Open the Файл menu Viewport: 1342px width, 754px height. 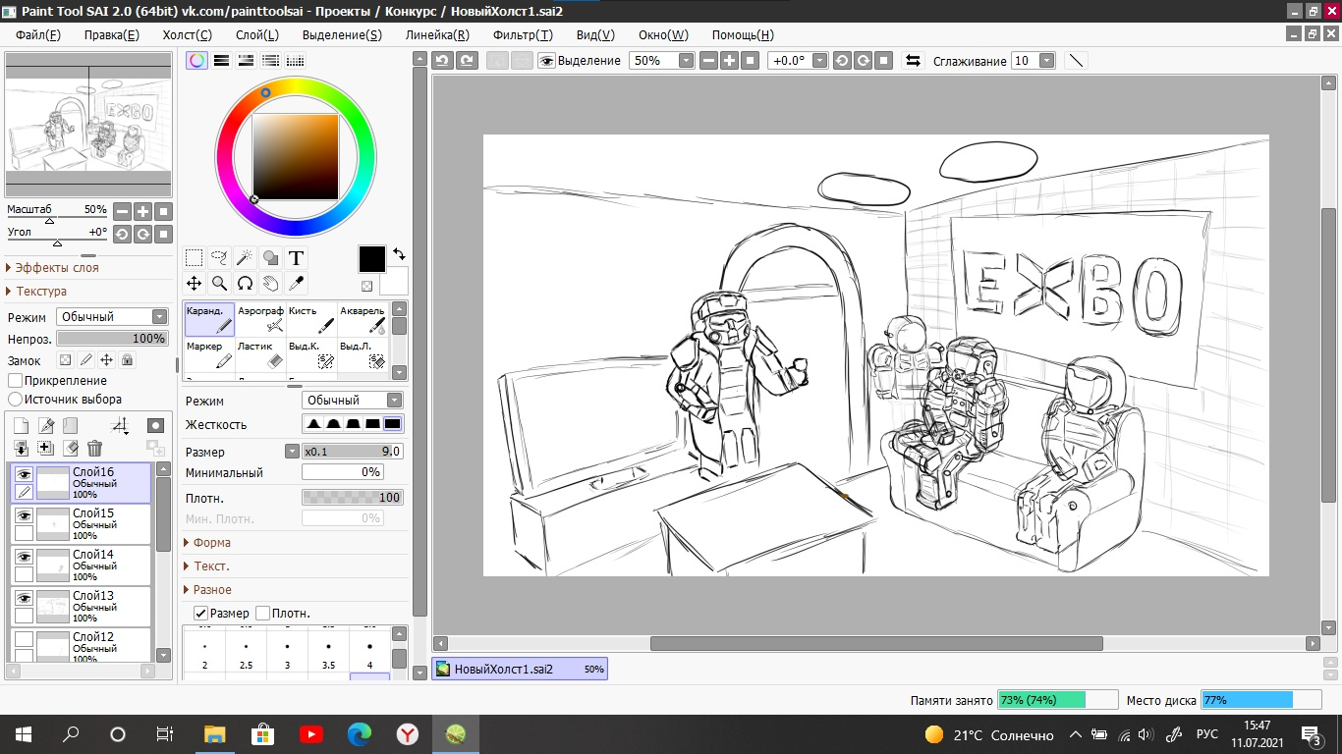tap(38, 34)
